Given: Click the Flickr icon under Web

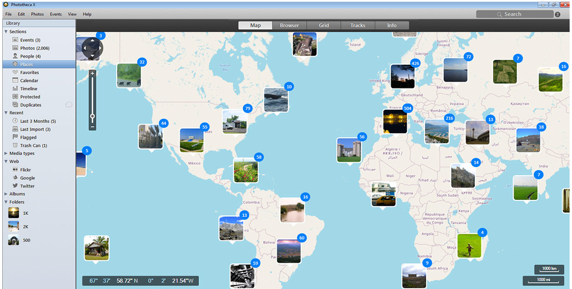Looking at the screenshot, I should (x=15, y=170).
